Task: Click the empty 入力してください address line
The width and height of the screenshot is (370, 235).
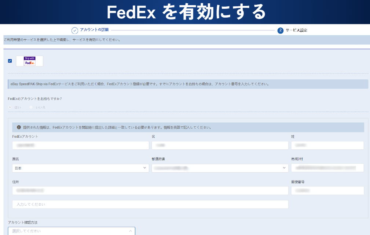Action: point(150,204)
